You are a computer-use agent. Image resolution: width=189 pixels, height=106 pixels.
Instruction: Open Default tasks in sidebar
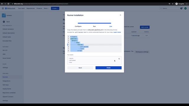(x=7, y=37)
